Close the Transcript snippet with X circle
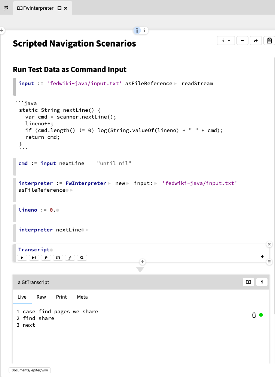 pos(269,244)
